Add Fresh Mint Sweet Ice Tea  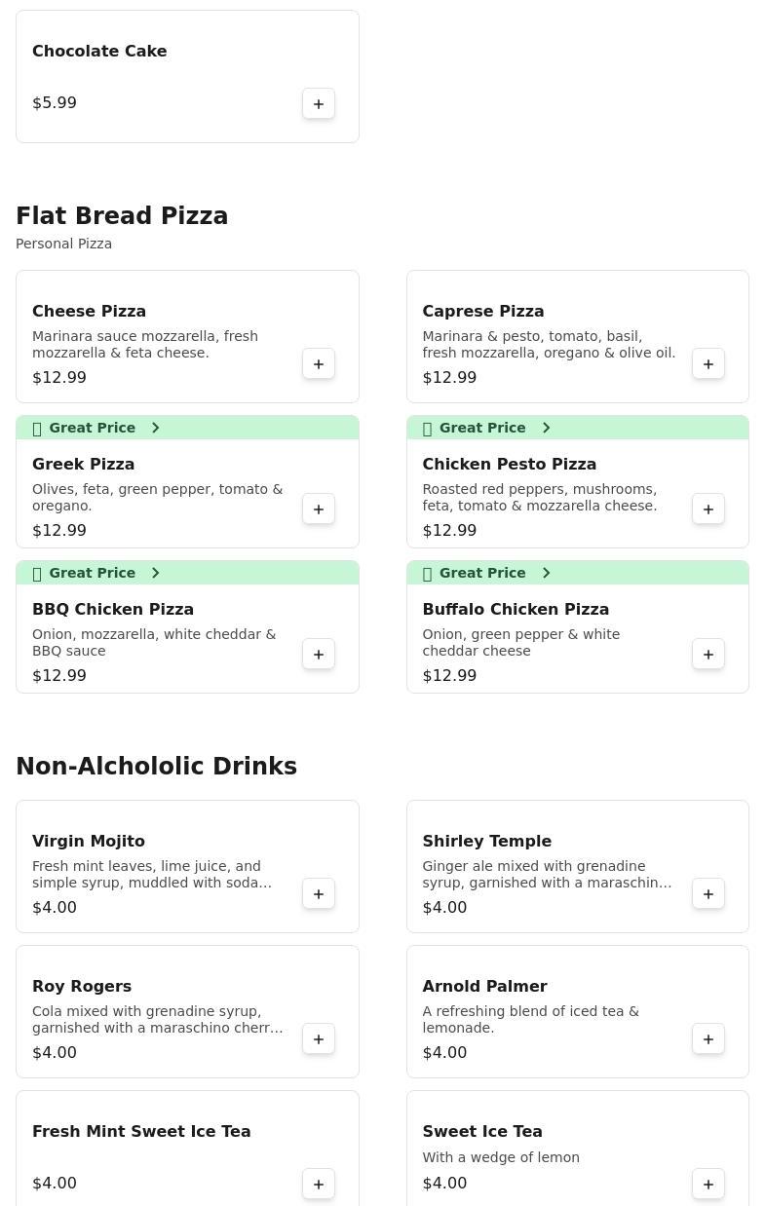[319, 1185]
